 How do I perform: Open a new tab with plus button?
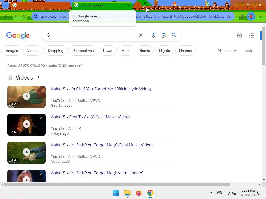(x=137, y=5)
